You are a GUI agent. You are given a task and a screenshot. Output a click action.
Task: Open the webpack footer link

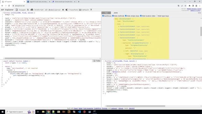click(x=114, y=108)
